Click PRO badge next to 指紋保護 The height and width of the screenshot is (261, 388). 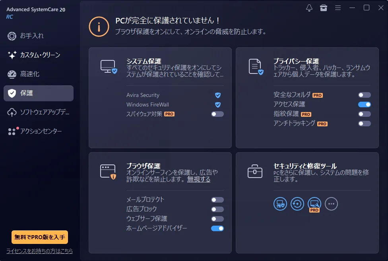click(x=306, y=114)
